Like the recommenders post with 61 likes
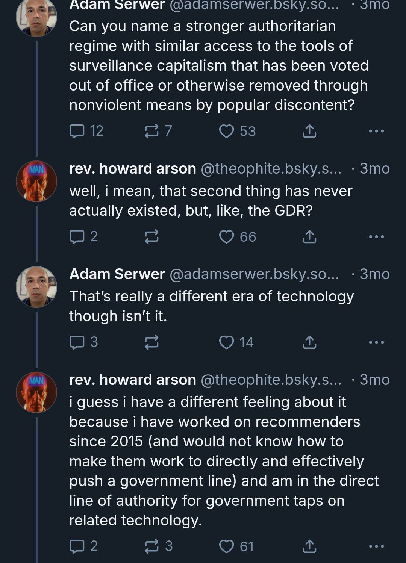Screen dimensions: 406x563 tap(227, 546)
